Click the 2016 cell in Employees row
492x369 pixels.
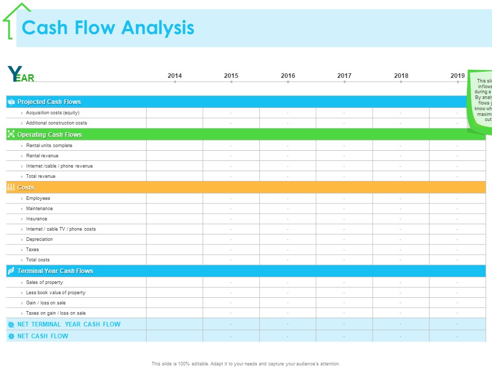tap(288, 199)
